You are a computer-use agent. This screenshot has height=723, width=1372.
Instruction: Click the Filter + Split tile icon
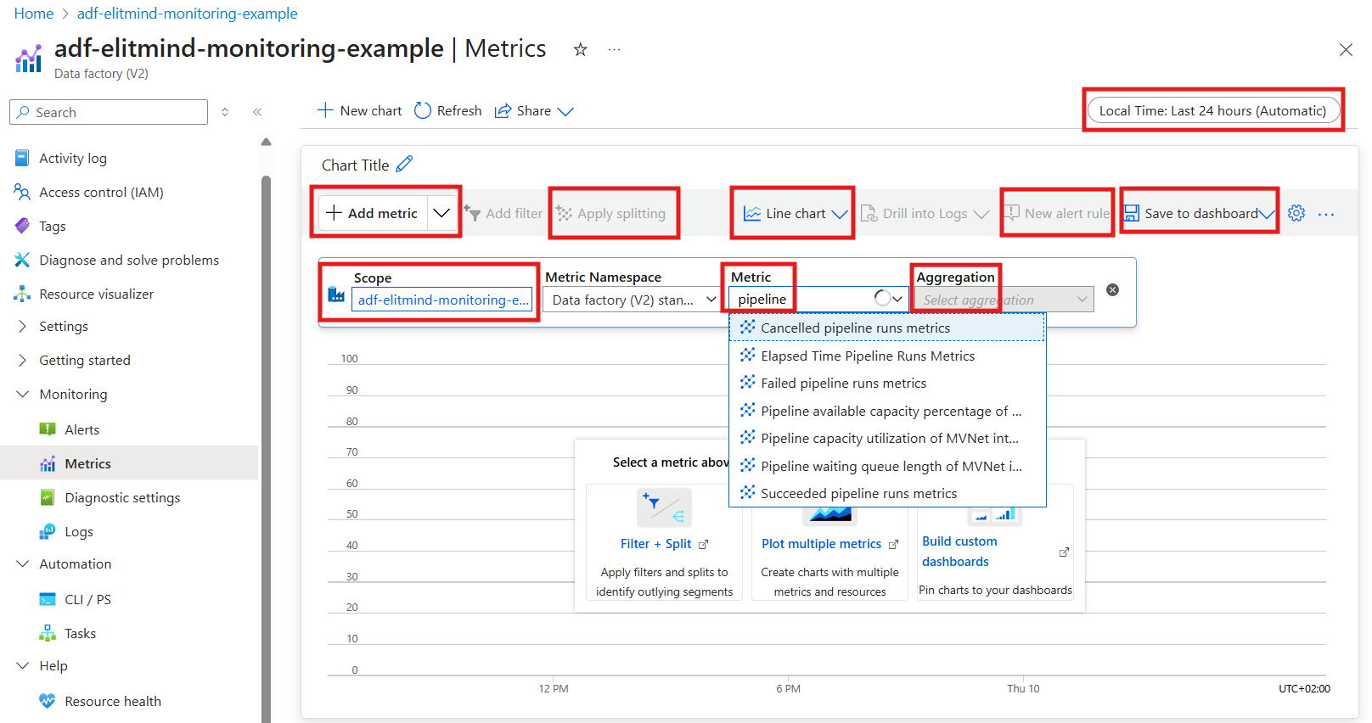tap(664, 507)
